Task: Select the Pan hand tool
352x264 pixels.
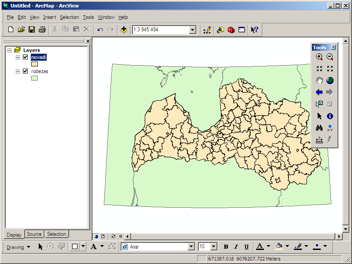Action: 319,81
